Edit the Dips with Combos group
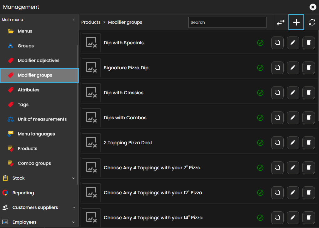319x228 pixels. coord(293,118)
